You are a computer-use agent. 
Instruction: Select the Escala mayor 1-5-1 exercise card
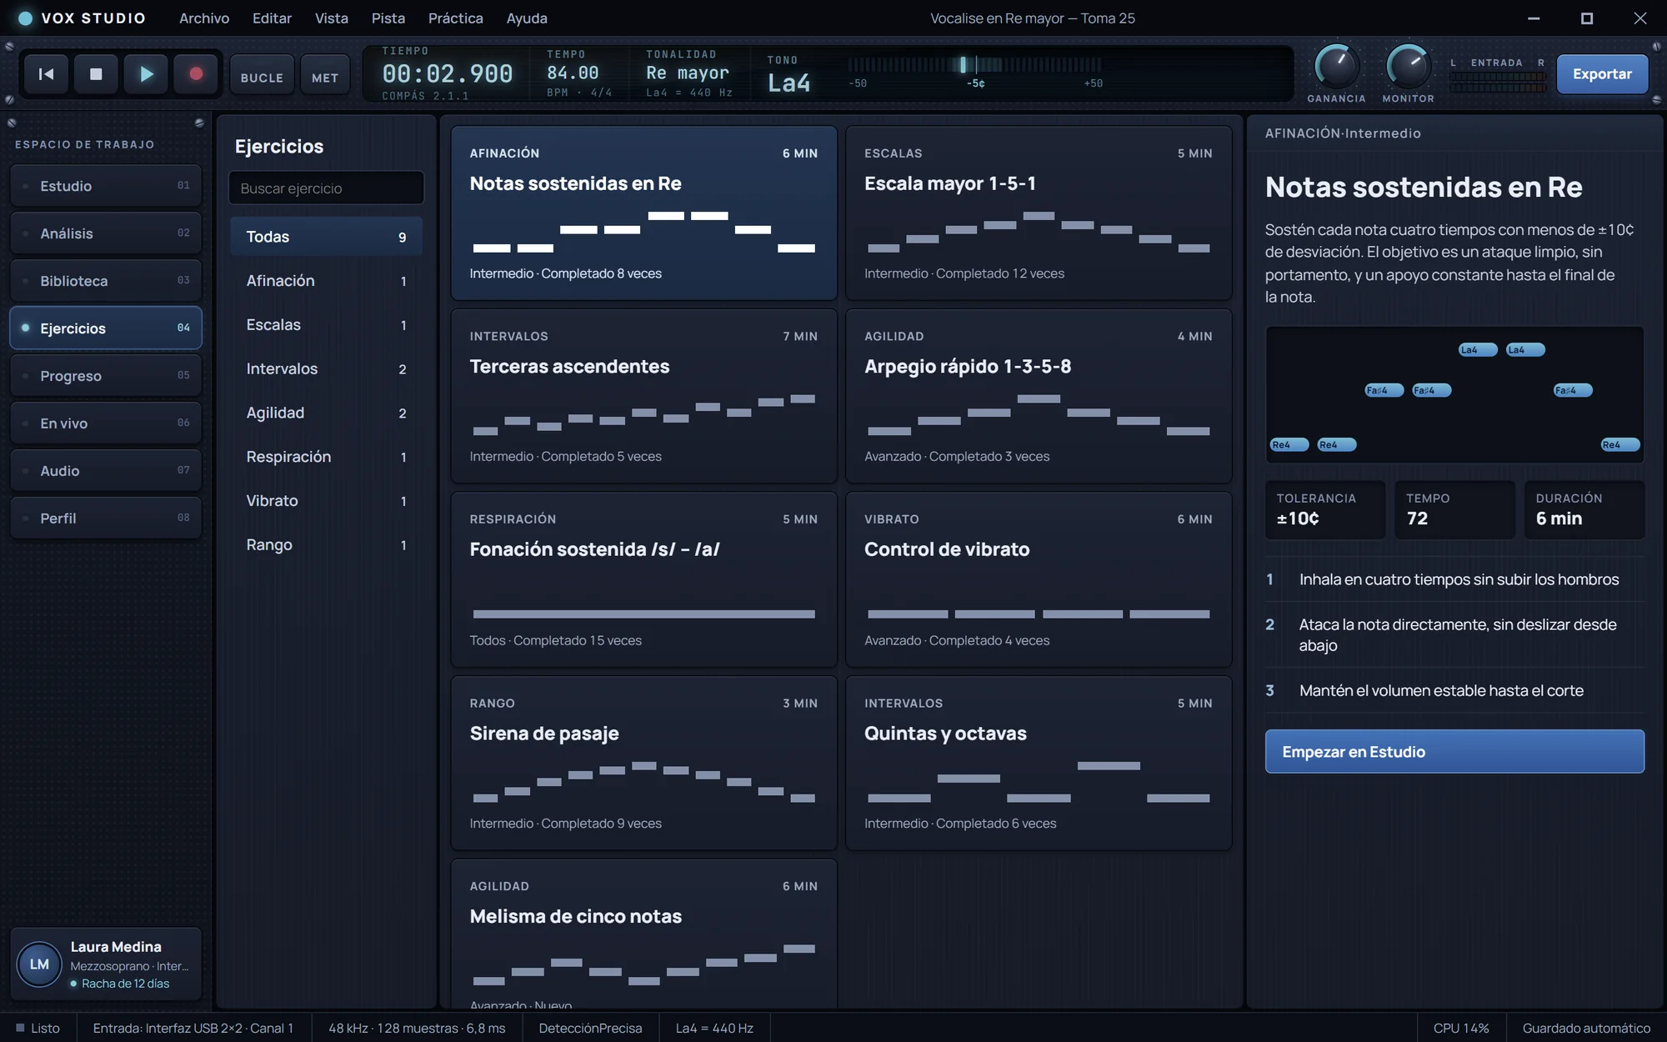coord(1039,213)
